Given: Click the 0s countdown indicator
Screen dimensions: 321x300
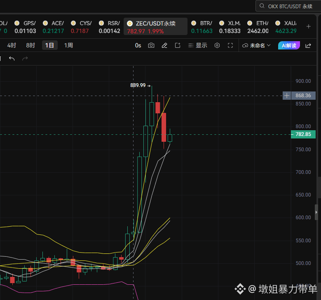Looking at the screenshot, I should [138, 45].
